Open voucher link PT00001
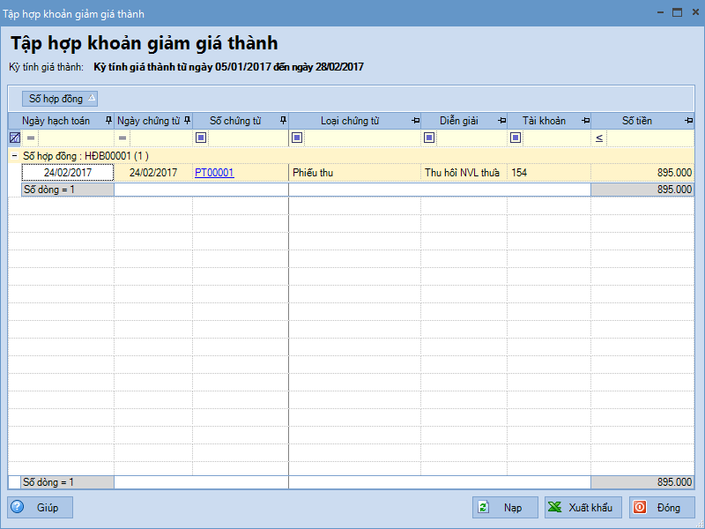Viewport: 705px width, 529px height. [x=214, y=173]
